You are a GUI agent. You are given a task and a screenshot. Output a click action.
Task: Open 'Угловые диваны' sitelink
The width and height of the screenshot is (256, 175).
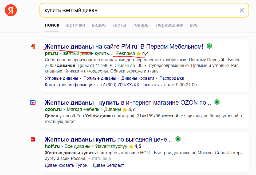[61, 78]
